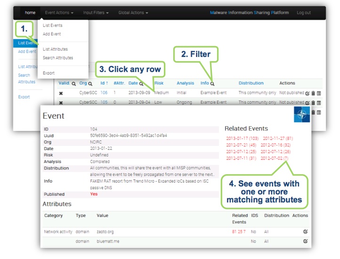Image resolution: width=340 pixels, height=259 pixels.
Task: Edit the zaoto.org attribute via pencil icon
Action: [305, 232]
